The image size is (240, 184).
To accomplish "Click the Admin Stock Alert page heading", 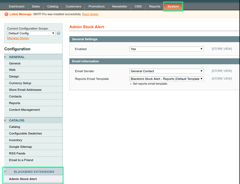I will [87, 27].
